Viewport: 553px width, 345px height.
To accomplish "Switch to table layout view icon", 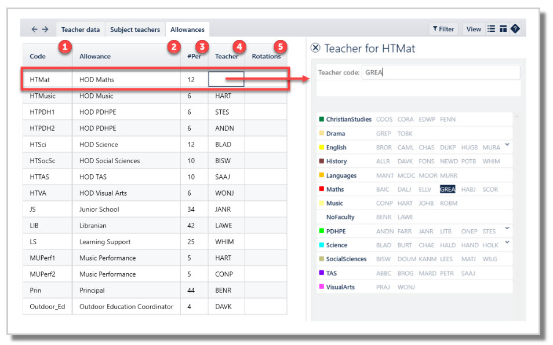I will pyautogui.click(x=503, y=29).
